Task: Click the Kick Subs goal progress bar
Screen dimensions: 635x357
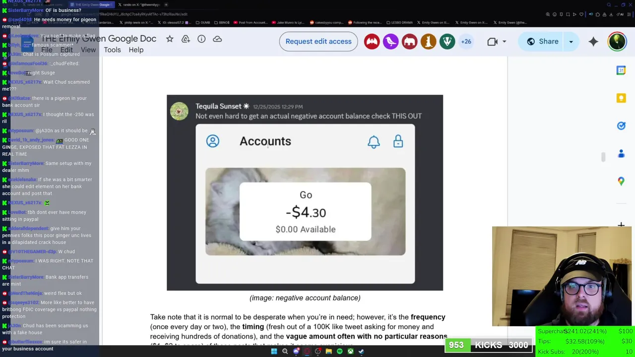Action: click(x=585, y=352)
